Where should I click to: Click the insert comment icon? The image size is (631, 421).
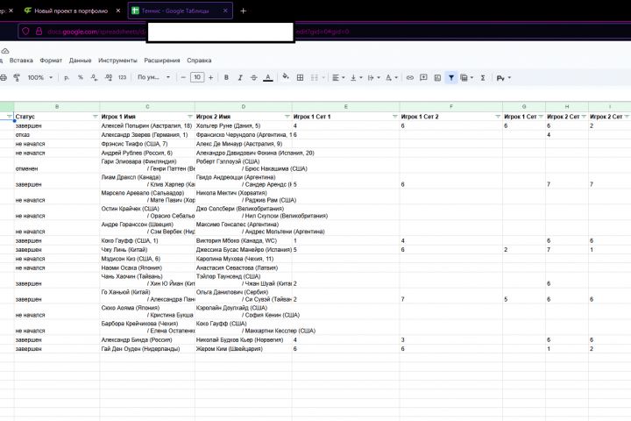coord(423,77)
